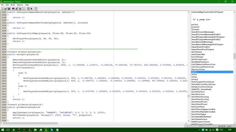Click the Go to Line toolbar icon

[24, 8]
